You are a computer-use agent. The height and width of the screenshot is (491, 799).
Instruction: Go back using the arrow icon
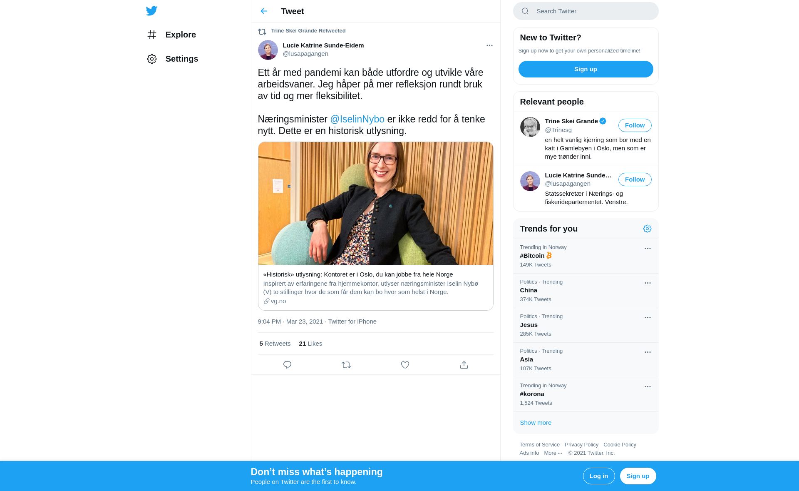click(x=264, y=11)
